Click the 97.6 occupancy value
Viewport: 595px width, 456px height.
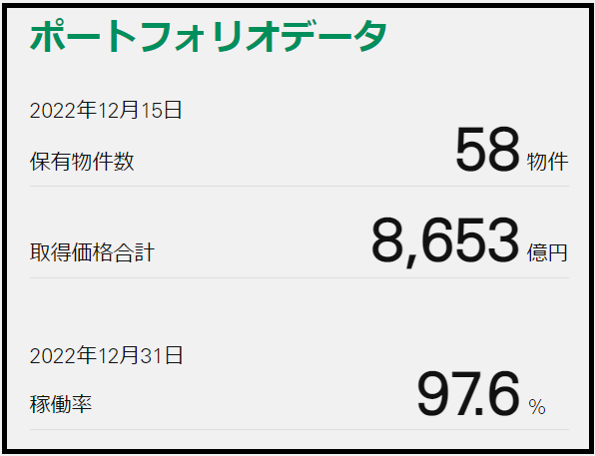point(468,394)
